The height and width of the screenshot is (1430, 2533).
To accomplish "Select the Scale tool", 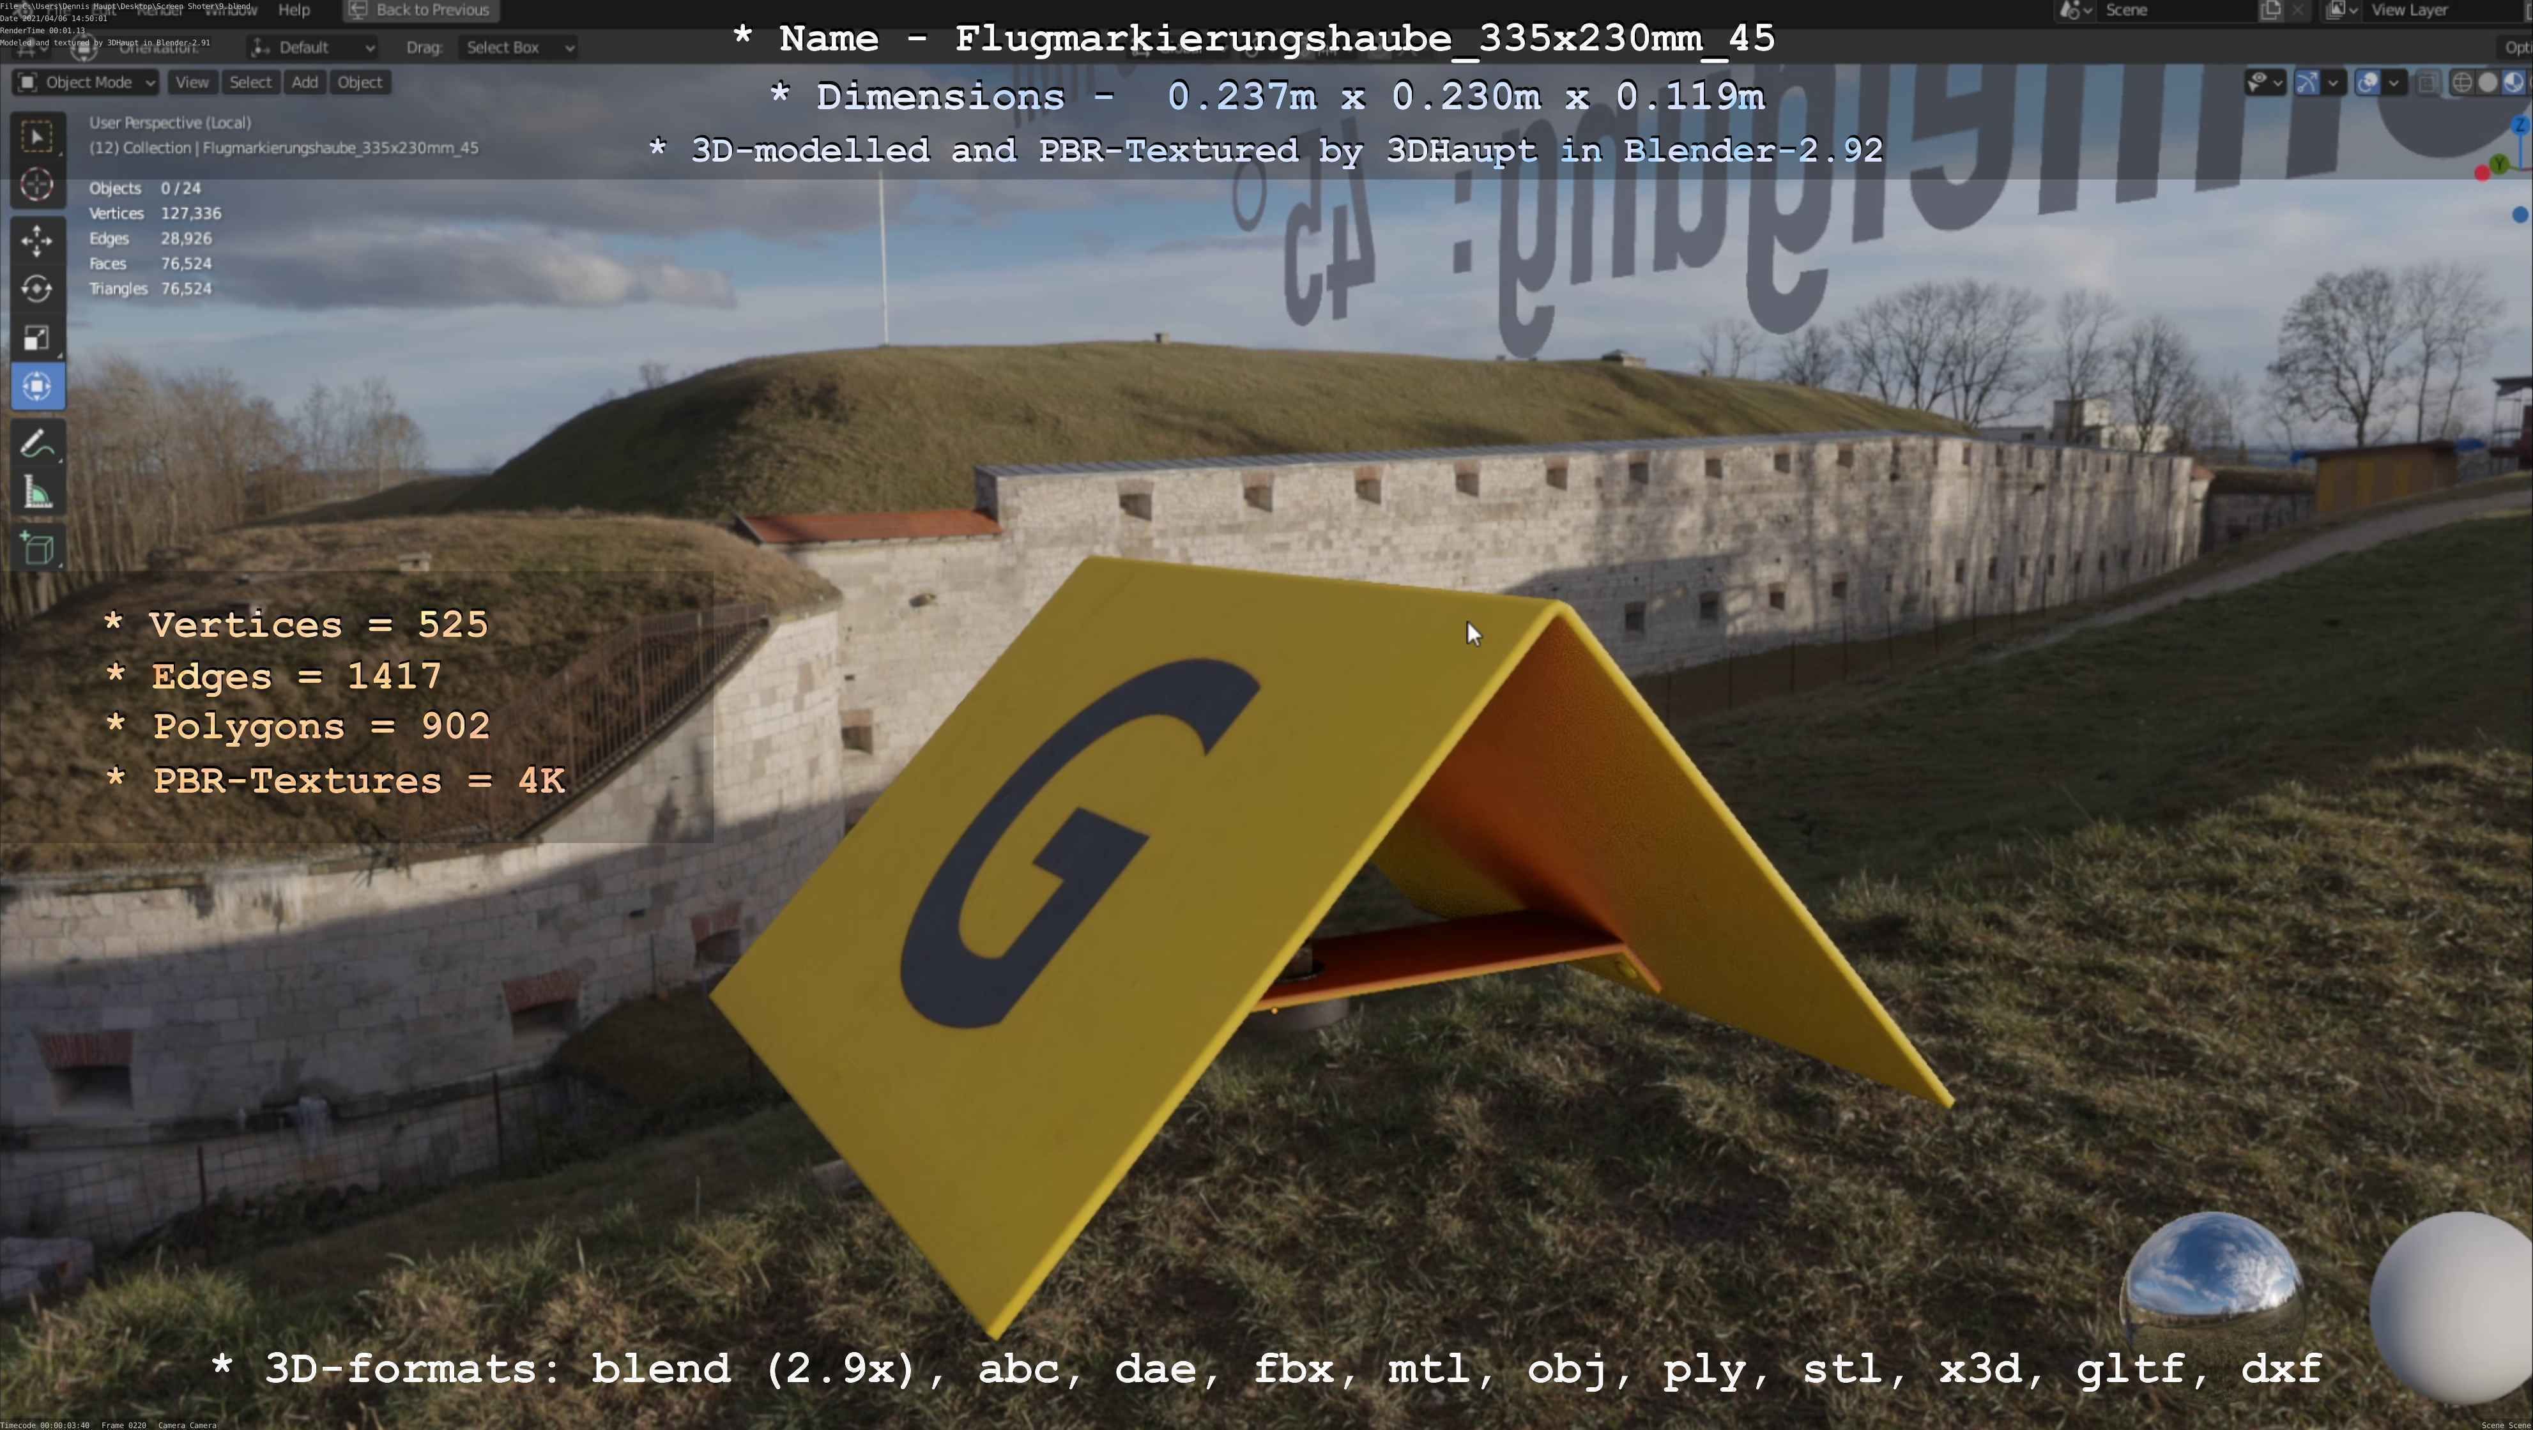I will pyautogui.click(x=37, y=338).
